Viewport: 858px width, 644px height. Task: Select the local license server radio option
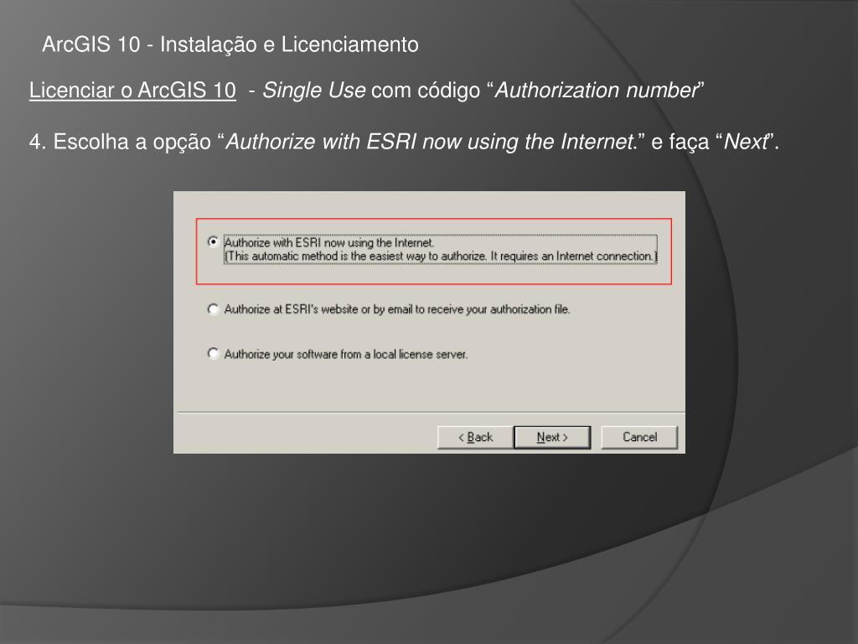214,354
